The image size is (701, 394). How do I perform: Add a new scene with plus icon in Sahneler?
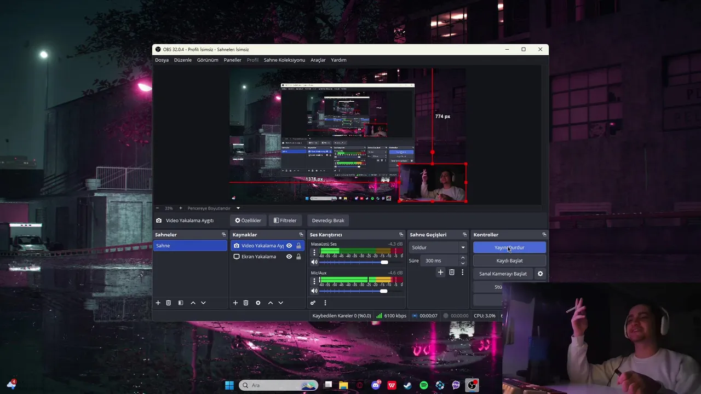point(158,303)
